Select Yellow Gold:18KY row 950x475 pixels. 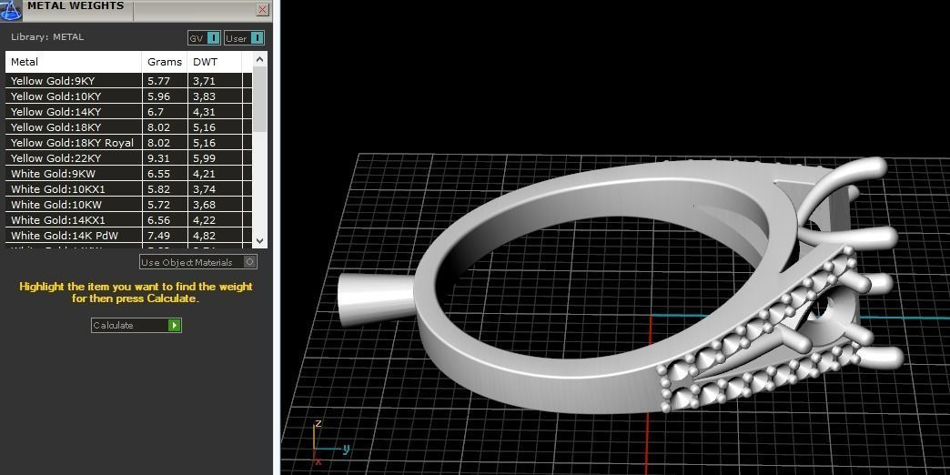pyautogui.click(x=128, y=127)
